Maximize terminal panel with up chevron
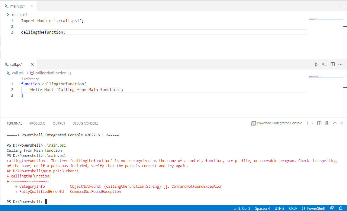Viewport: 347px width, 211px height. 335,123
